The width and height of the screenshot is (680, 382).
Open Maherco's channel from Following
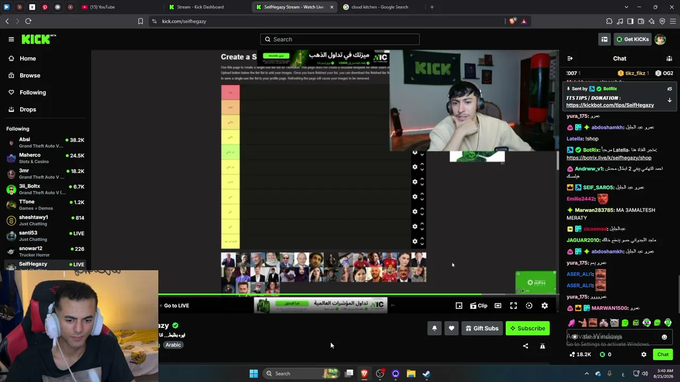(x=45, y=158)
